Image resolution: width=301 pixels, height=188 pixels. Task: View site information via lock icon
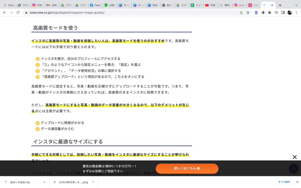[26, 13]
